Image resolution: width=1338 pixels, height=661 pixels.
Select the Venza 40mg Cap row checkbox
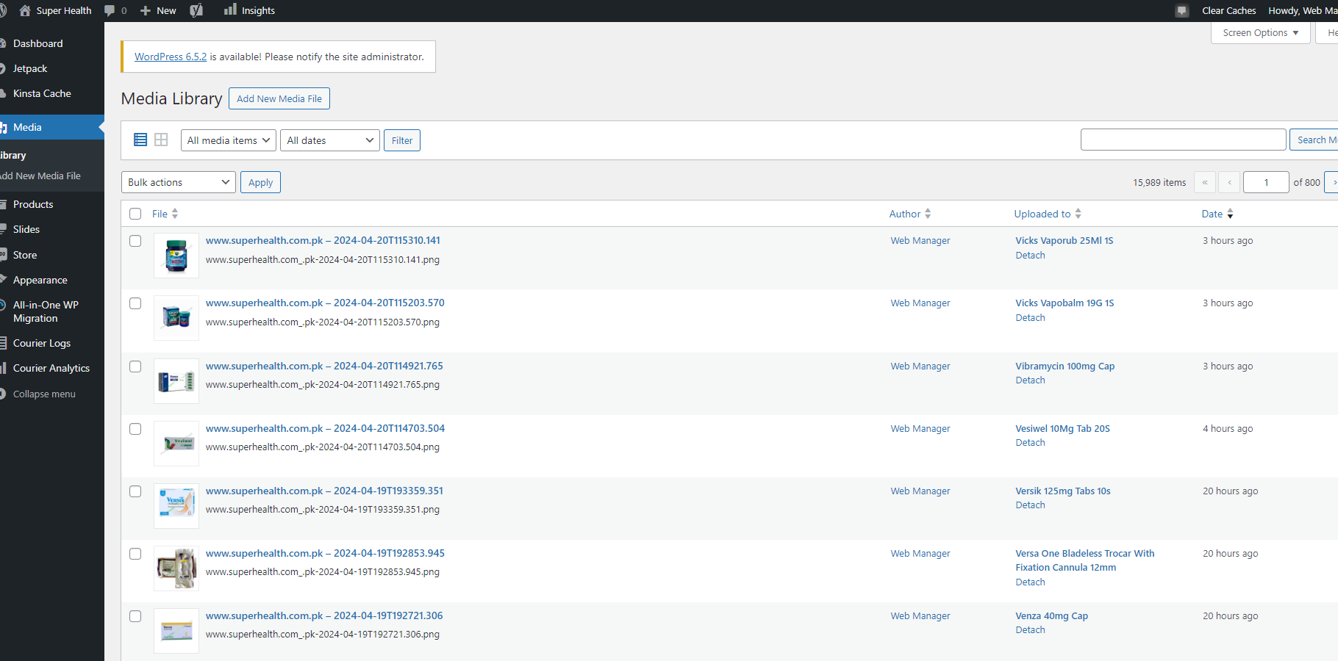[135, 616]
